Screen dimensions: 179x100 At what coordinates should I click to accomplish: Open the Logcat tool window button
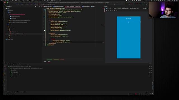[23, 92]
